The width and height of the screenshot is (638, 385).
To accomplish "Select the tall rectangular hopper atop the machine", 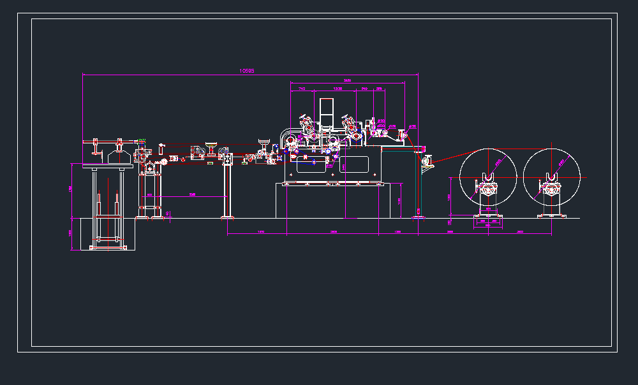I will 327,115.
